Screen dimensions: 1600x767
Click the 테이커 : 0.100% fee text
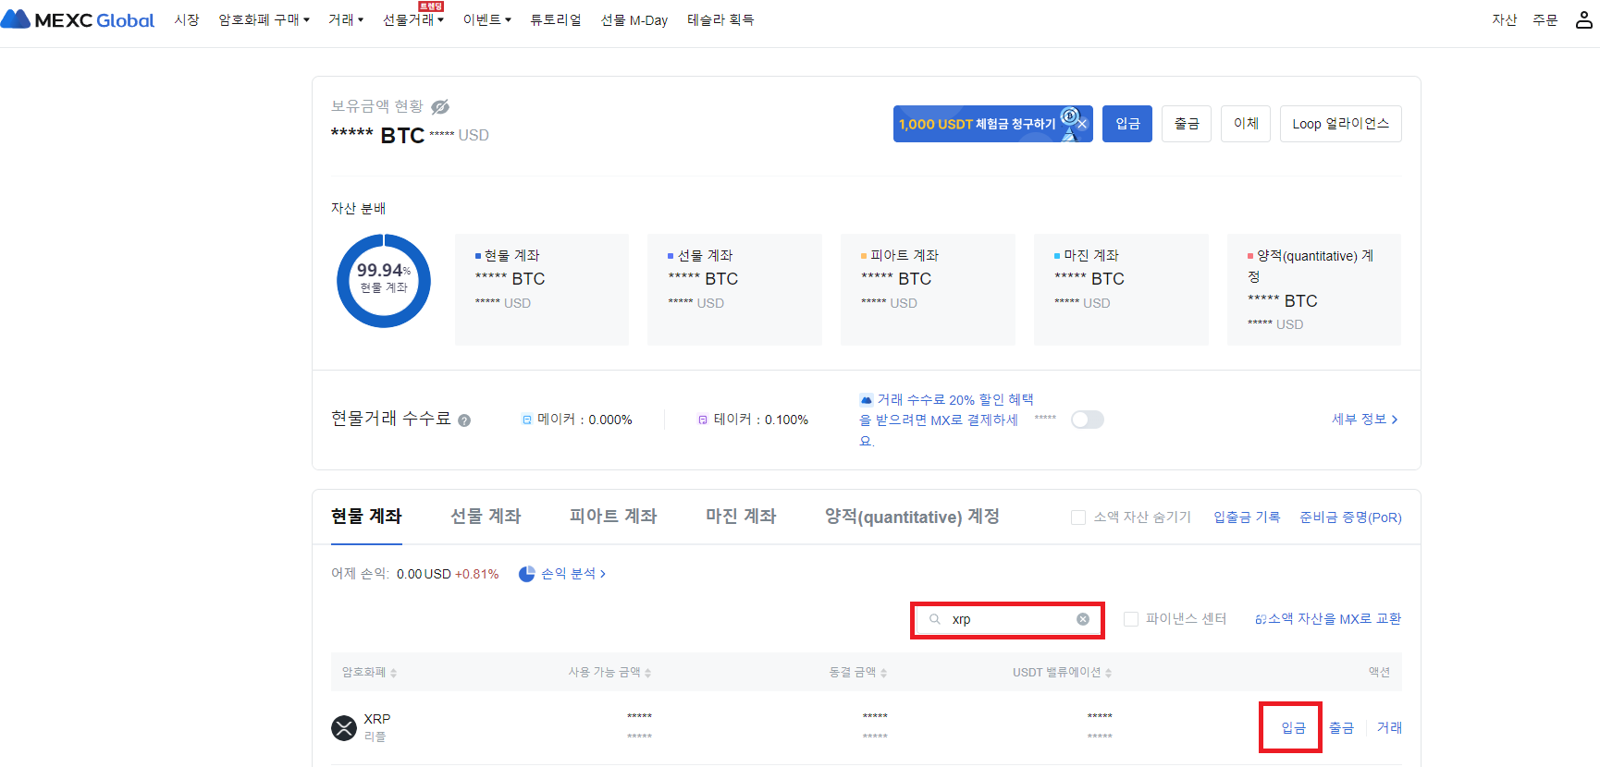760,420
